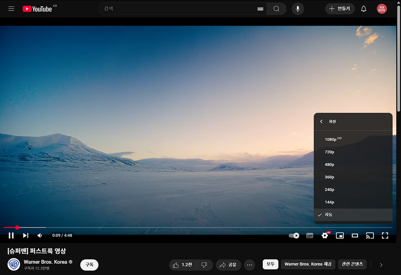
Task: Open the hamburger guide menu
Action: click(x=11, y=9)
